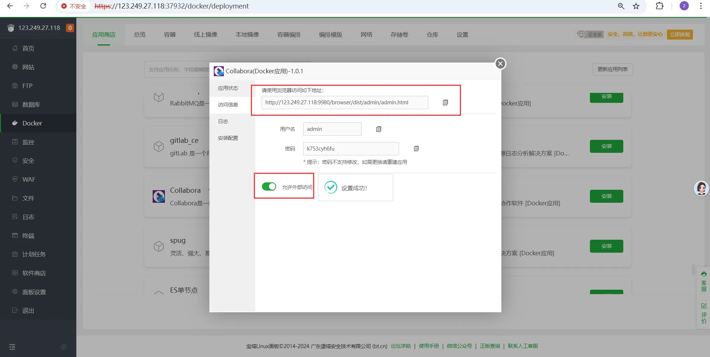Click the Collabora app logo in list
This screenshot has height=357, width=710.
(x=159, y=196)
